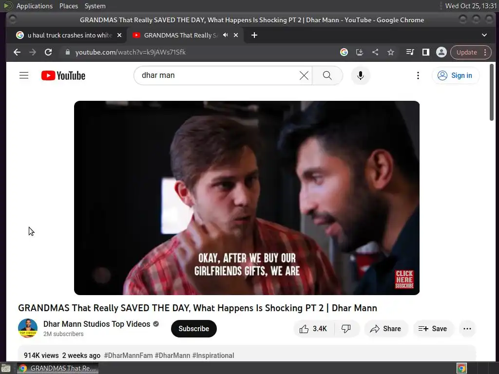The height and width of the screenshot is (374, 499).
Task: Open more actions ellipsis under video
Action: pyautogui.click(x=467, y=329)
